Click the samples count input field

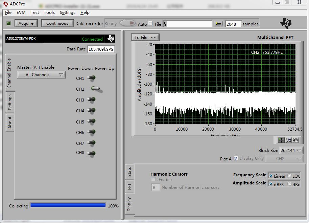tap(233, 24)
